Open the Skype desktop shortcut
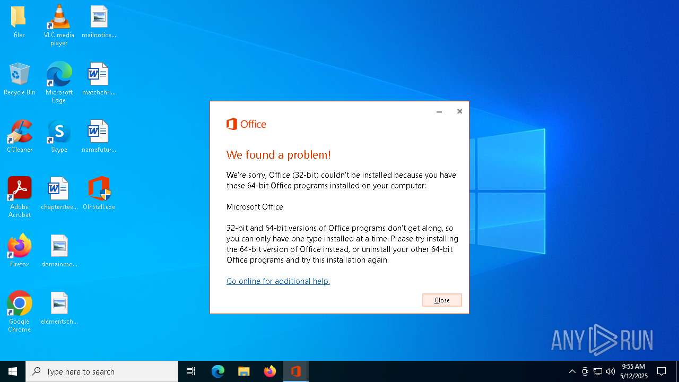This screenshot has width=679, height=382. pyautogui.click(x=59, y=137)
